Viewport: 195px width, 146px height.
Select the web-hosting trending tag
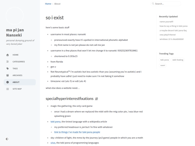tap(178, 60)
